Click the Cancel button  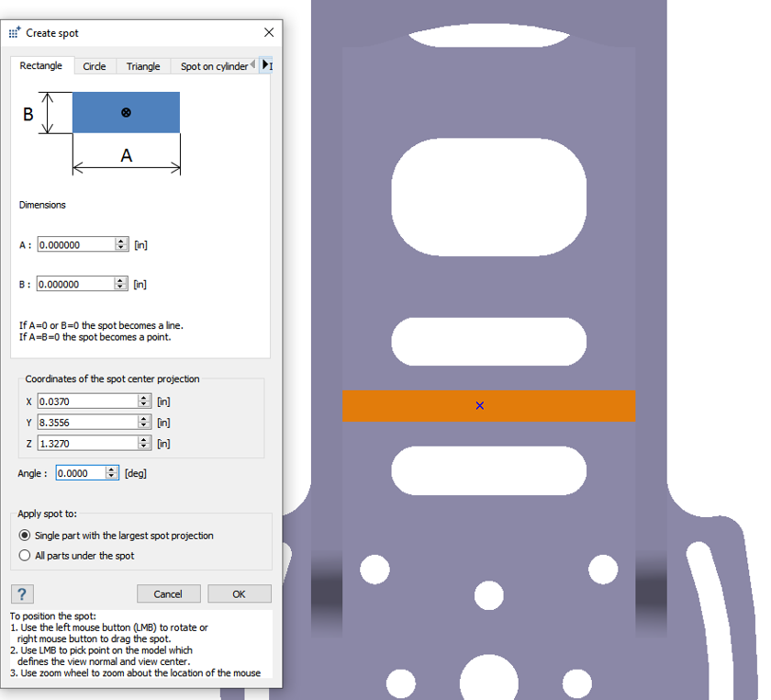(168, 594)
